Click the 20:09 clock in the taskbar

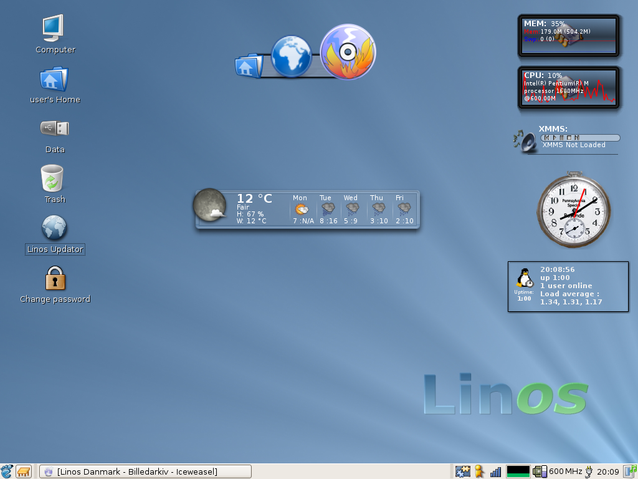(607, 472)
